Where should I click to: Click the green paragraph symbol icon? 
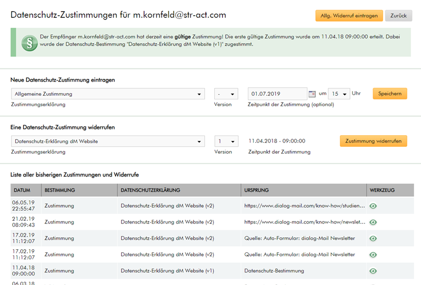29,43
